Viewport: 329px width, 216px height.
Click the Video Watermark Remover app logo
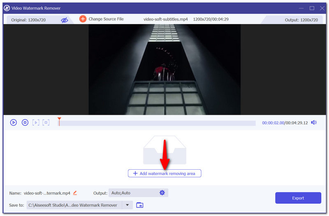(x=7, y=8)
